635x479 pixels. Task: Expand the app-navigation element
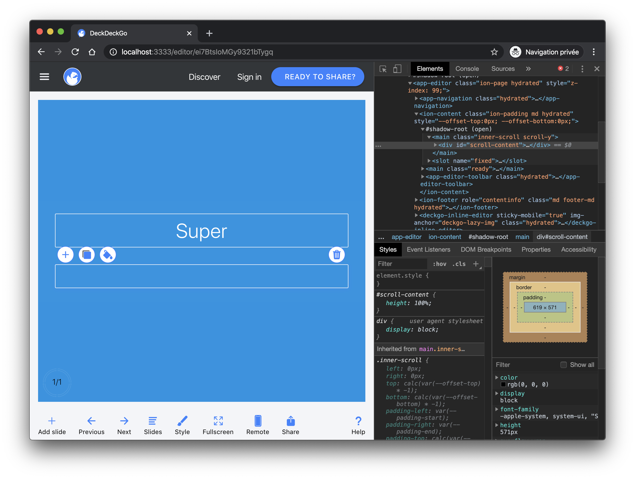coord(416,98)
